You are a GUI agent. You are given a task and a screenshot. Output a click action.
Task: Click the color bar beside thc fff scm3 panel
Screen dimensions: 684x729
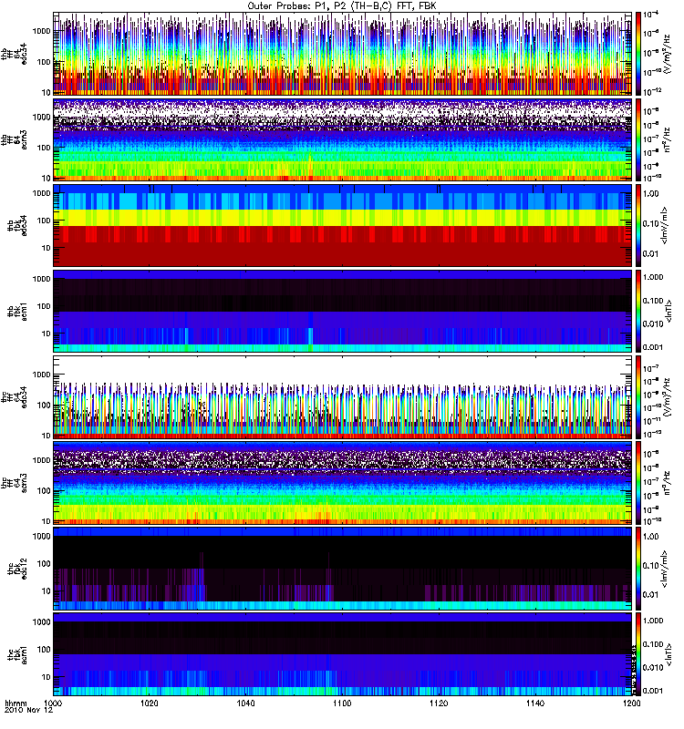click(x=638, y=482)
